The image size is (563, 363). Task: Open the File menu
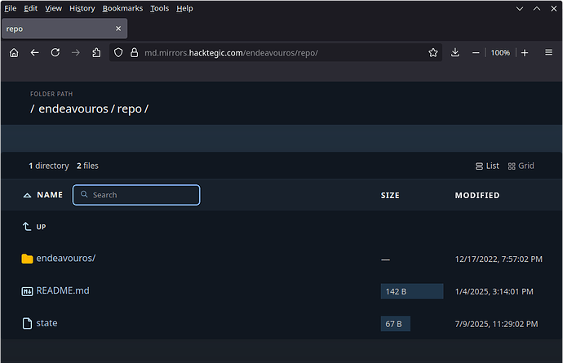click(x=11, y=8)
